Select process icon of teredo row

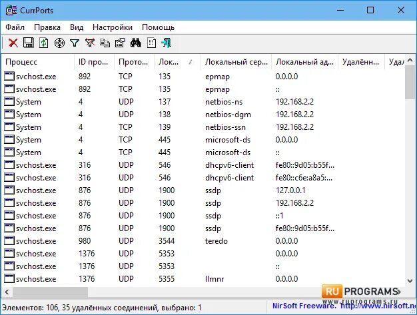[x=9, y=241]
